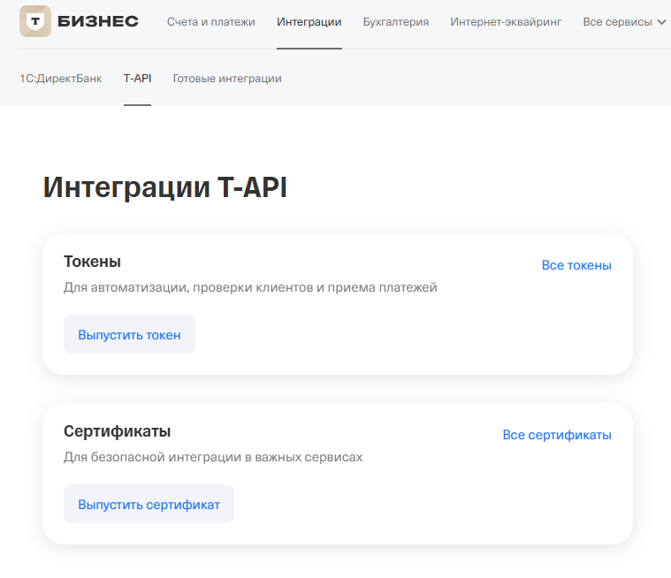
Task: Click the Выпустить сертификат button
Action: [x=149, y=504]
